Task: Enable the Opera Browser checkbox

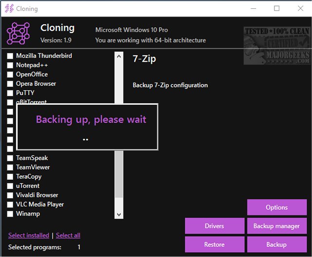Action: coord(10,84)
